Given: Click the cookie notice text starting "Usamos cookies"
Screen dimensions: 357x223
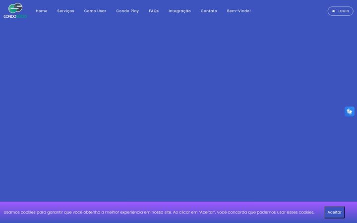Looking at the screenshot, I should click(159, 212).
